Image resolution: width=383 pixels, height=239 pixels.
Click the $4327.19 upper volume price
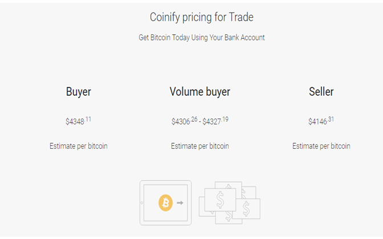click(x=215, y=121)
